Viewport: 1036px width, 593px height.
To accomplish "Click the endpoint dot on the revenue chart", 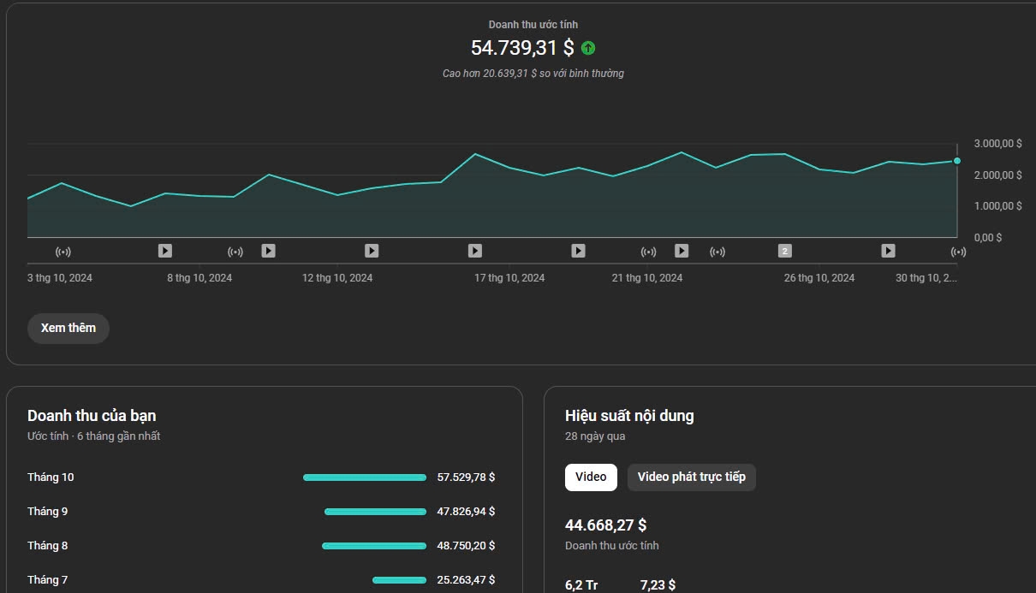I will pyautogui.click(x=956, y=161).
